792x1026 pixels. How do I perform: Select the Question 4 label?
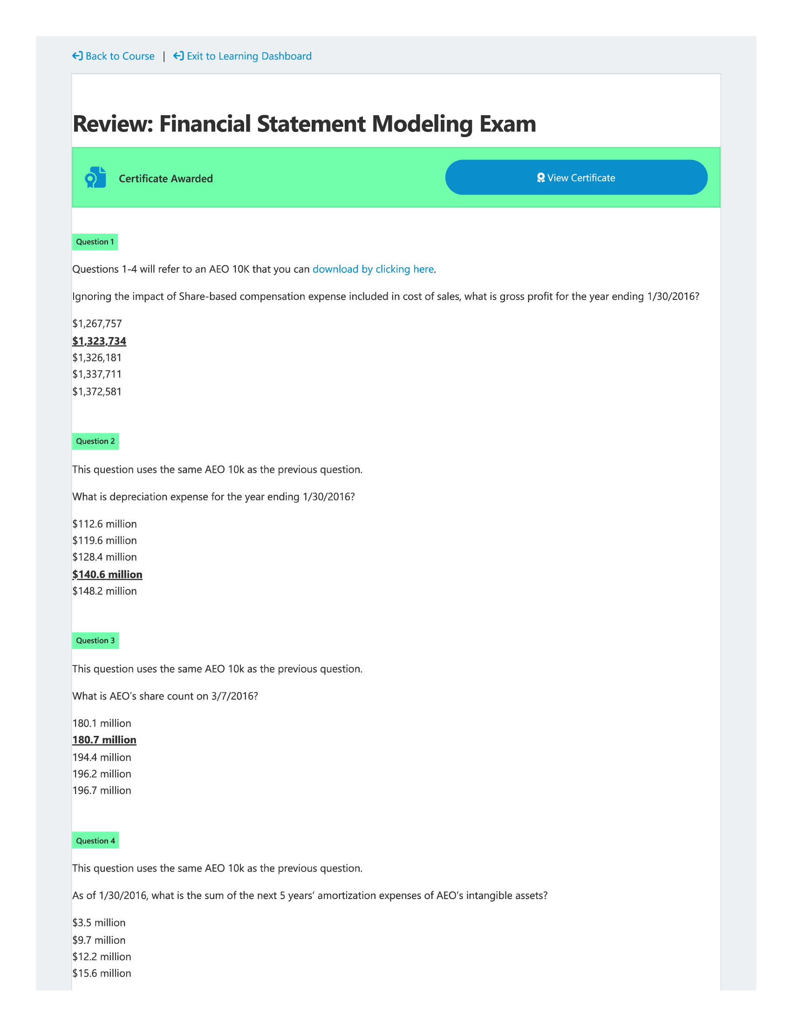[95, 840]
